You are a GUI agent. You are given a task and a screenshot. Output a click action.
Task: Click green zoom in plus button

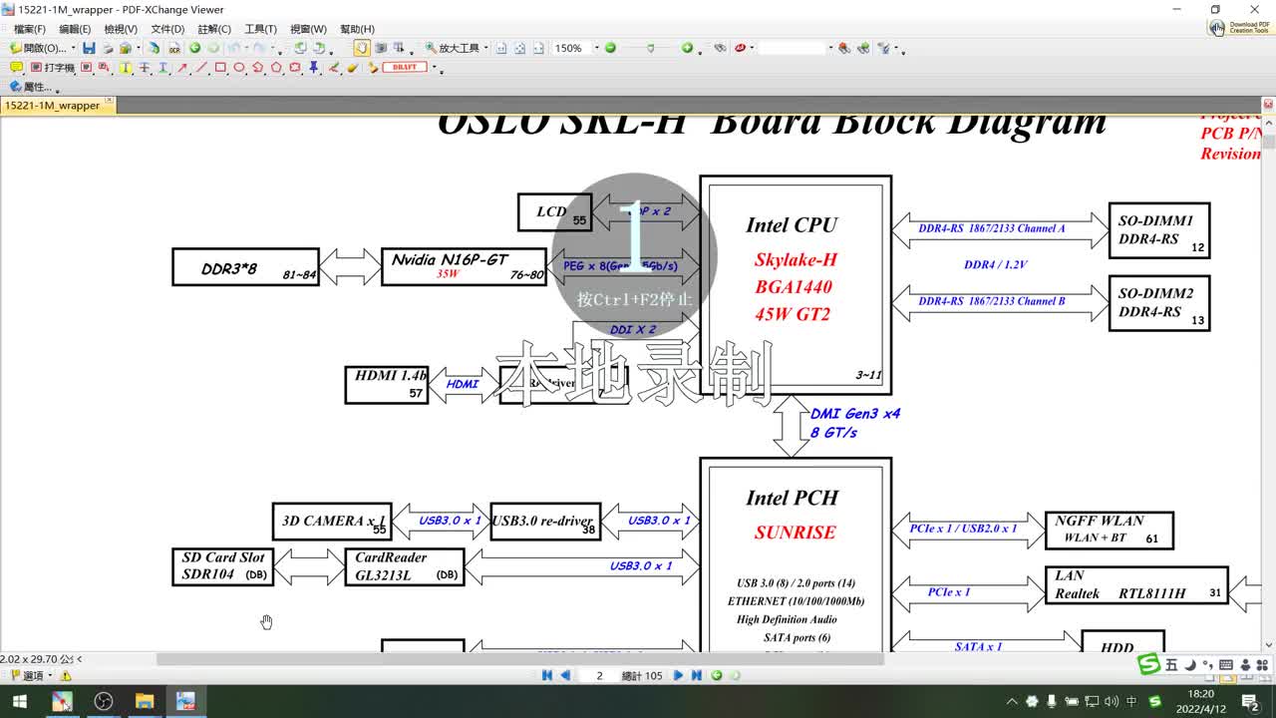[x=687, y=48]
